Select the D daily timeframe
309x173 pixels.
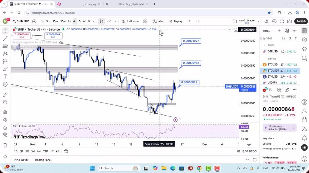coord(80,21)
